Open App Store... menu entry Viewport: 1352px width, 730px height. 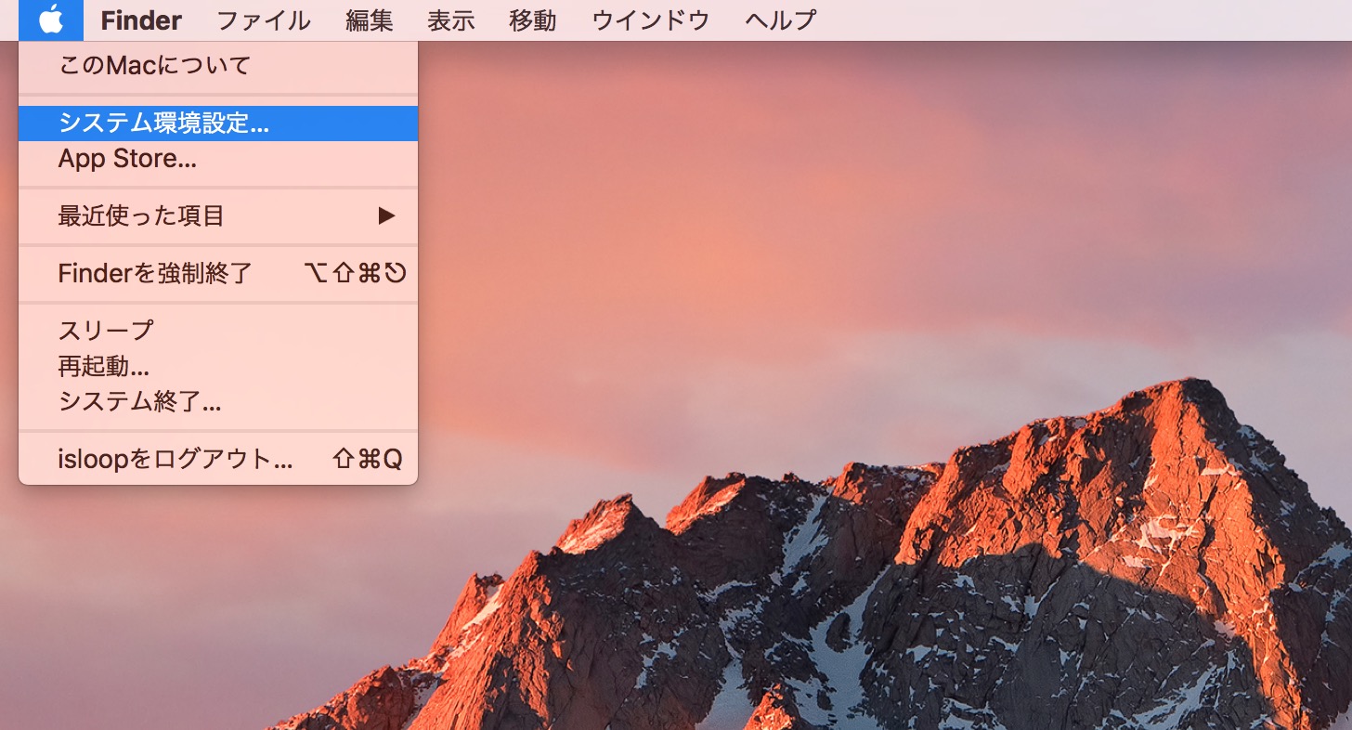218,160
